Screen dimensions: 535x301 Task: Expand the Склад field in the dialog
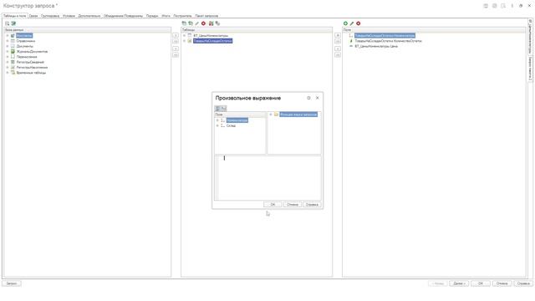point(217,125)
